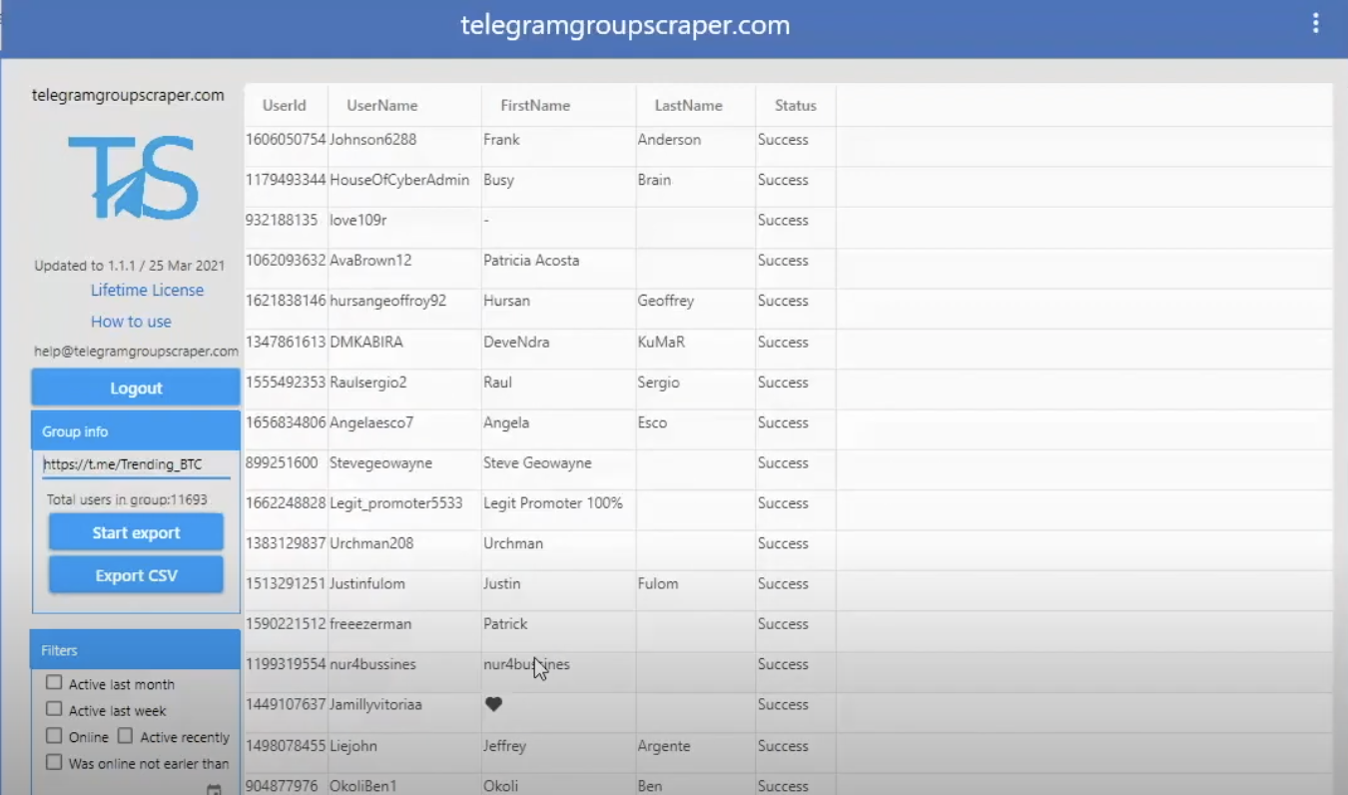The width and height of the screenshot is (1348, 795).
Task: Click the telegramgroupscraper.com header title
Action: click(x=625, y=25)
